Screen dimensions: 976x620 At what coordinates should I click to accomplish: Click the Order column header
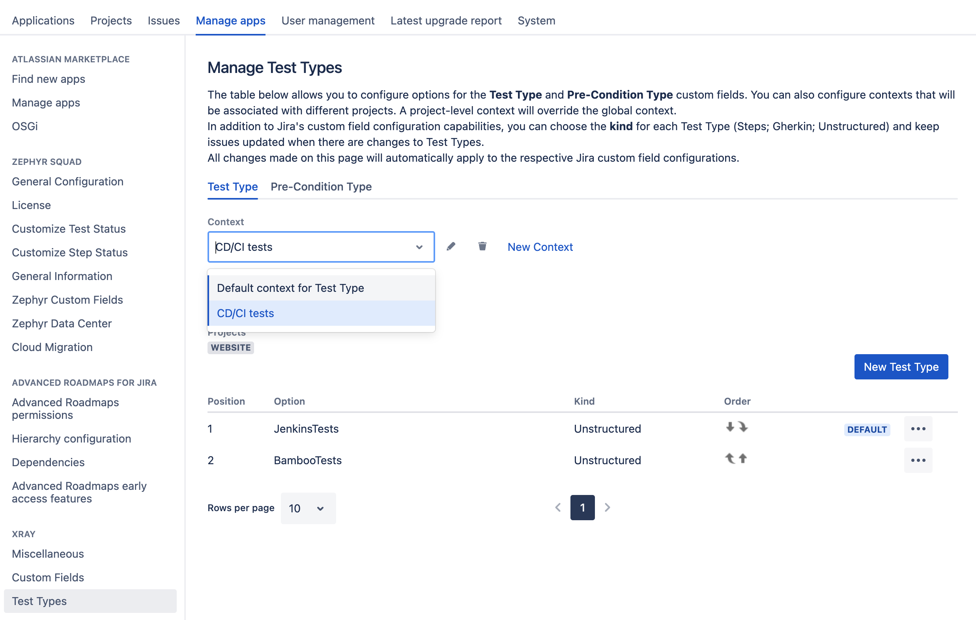[737, 401]
